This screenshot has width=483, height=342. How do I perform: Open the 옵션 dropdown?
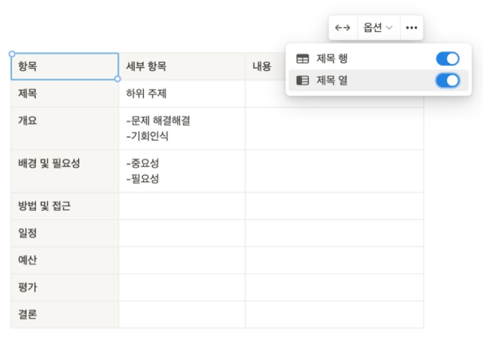378,28
